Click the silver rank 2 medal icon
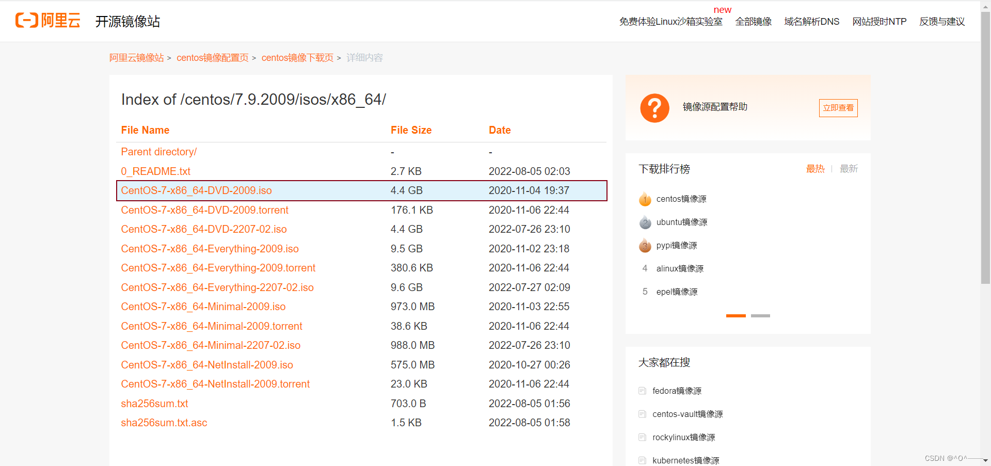 click(x=645, y=222)
